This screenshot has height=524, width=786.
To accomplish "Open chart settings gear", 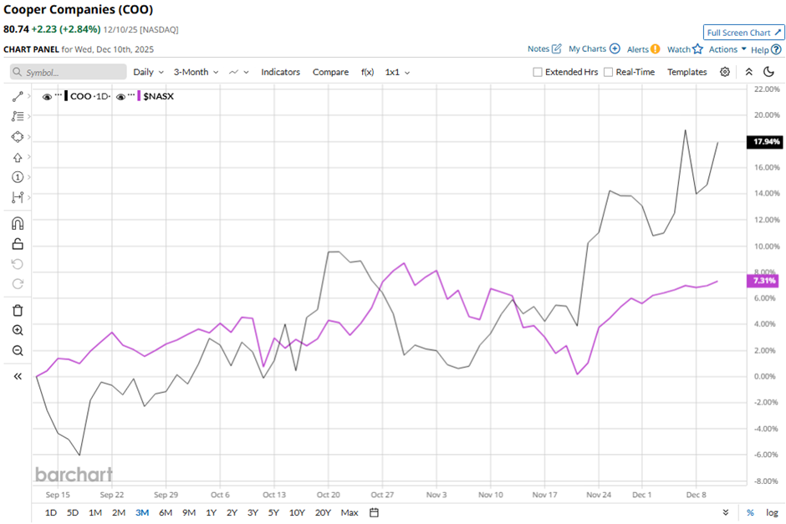I will click(x=725, y=72).
